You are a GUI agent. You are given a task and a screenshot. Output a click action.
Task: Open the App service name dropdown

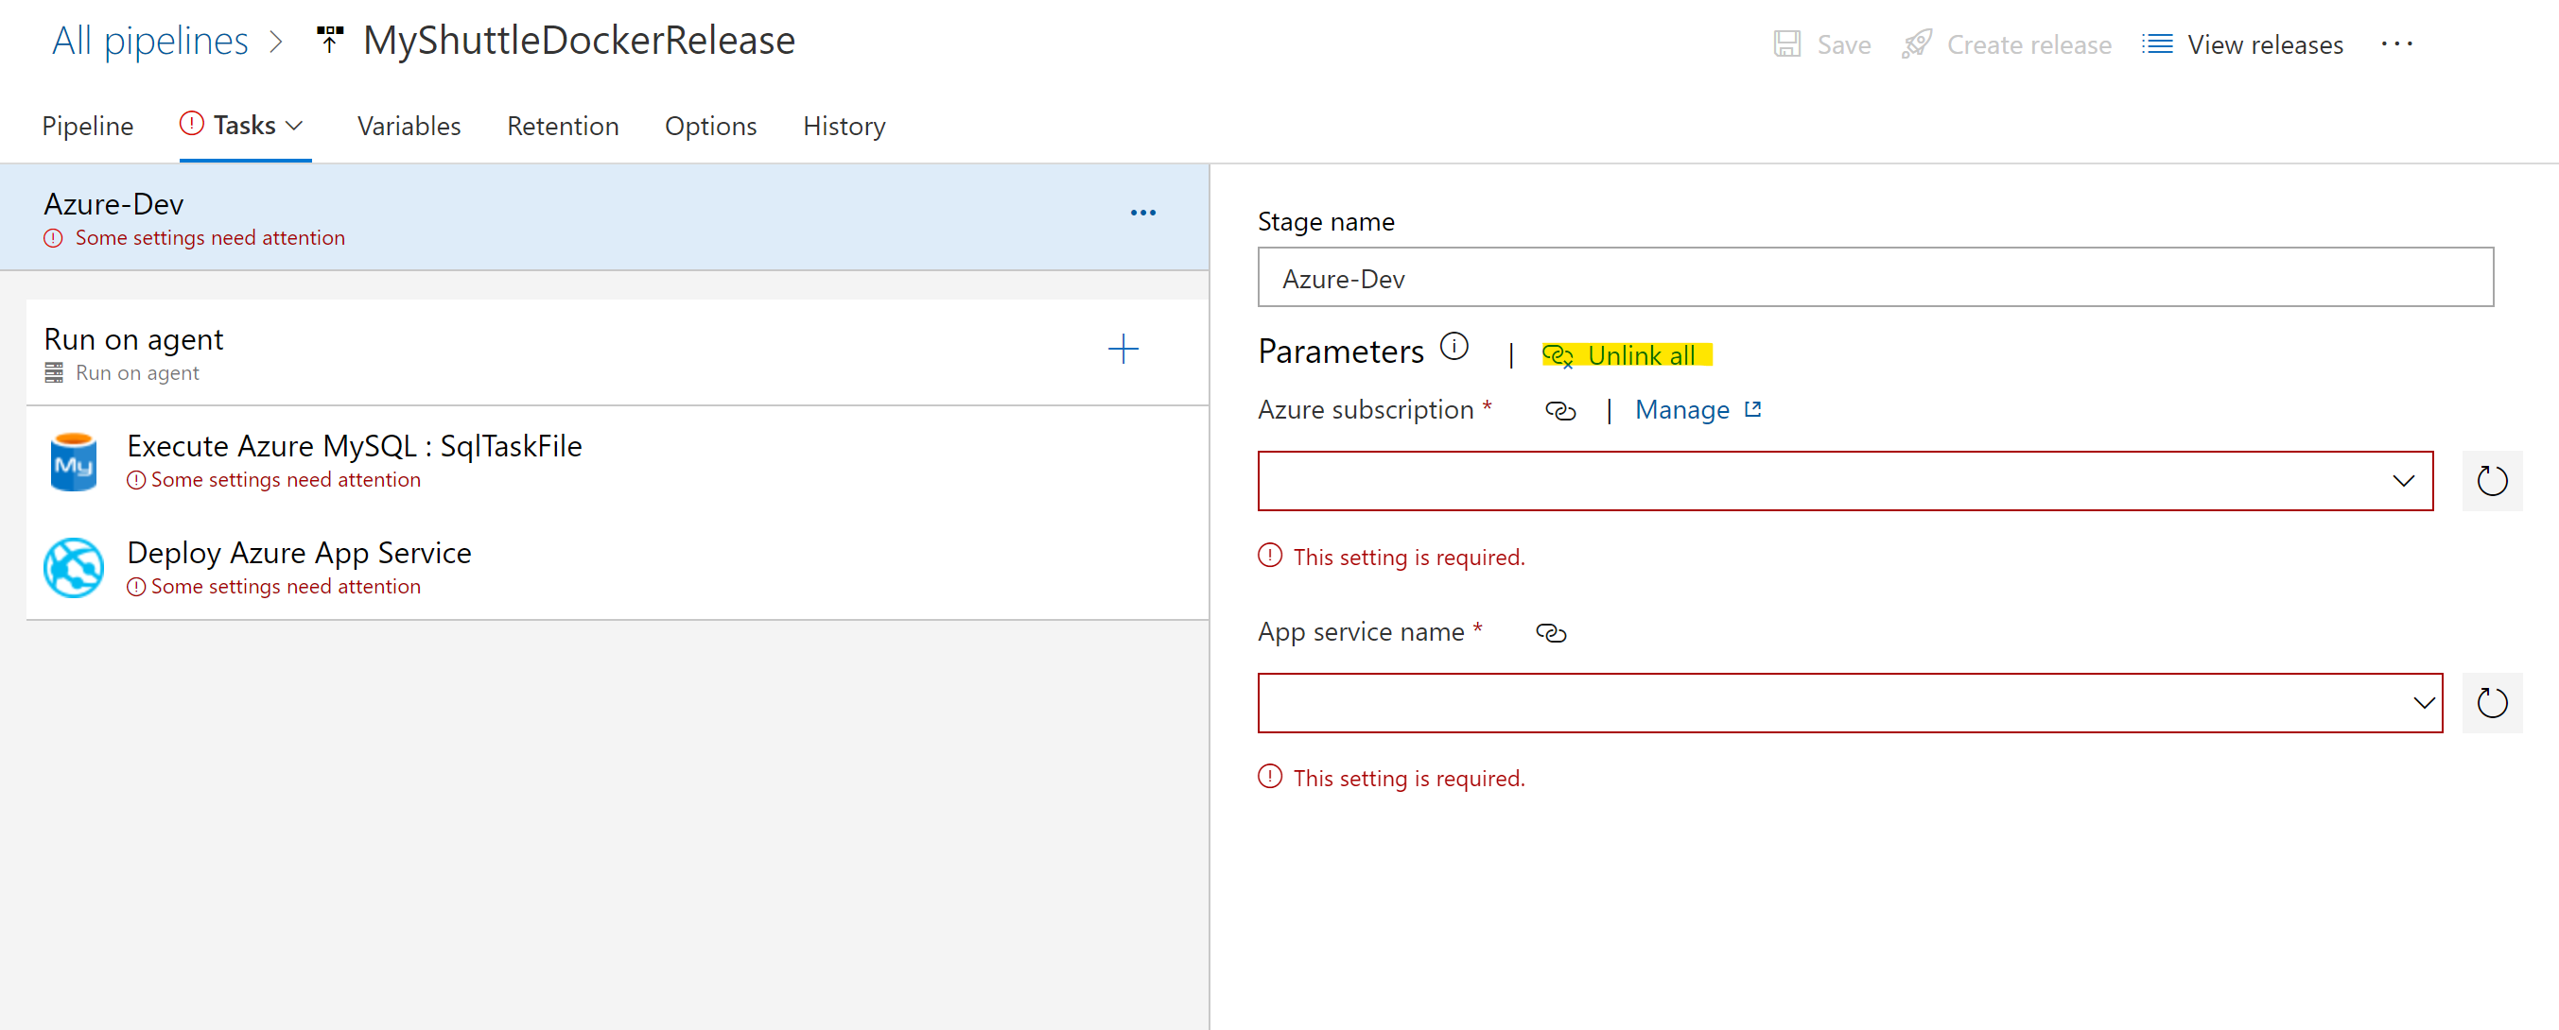pos(1850,704)
